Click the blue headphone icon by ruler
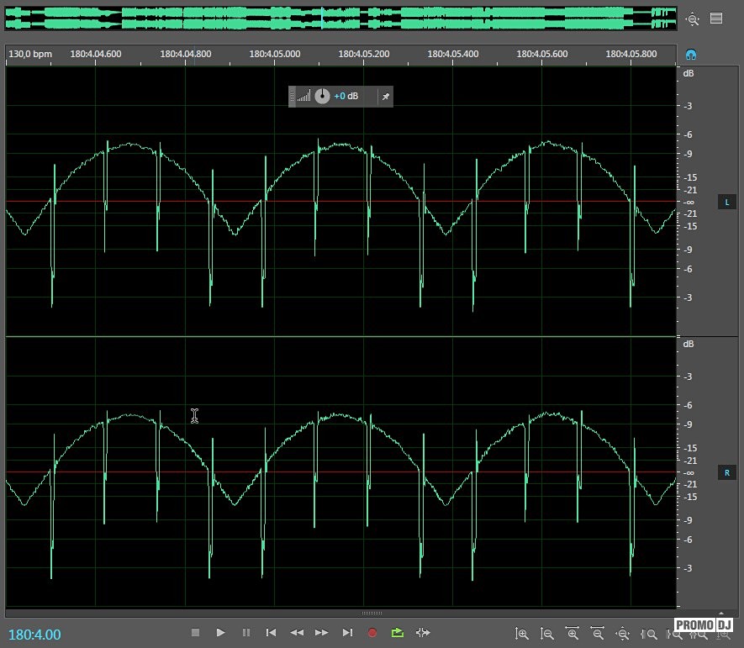The width and height of the screenshot is (744, 648). 691,55
